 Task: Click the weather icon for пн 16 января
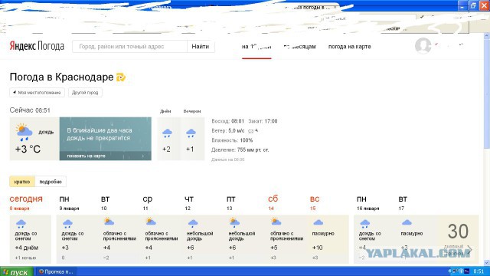[364, 223]
